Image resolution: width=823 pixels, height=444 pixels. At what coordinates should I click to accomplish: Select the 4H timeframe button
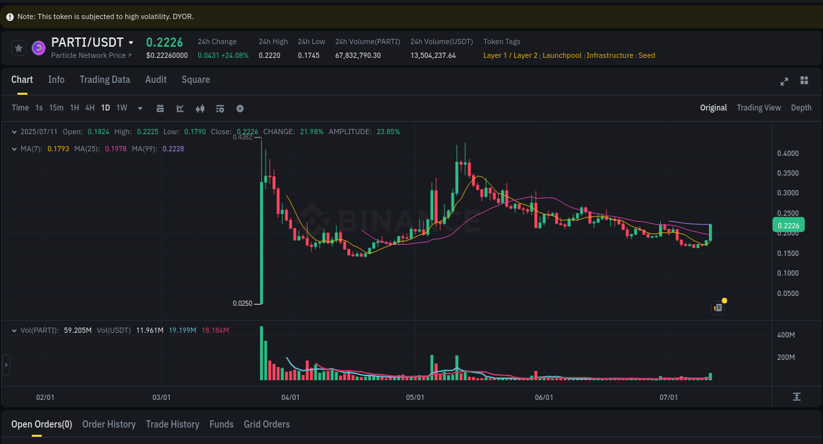[x=90, y=108]
